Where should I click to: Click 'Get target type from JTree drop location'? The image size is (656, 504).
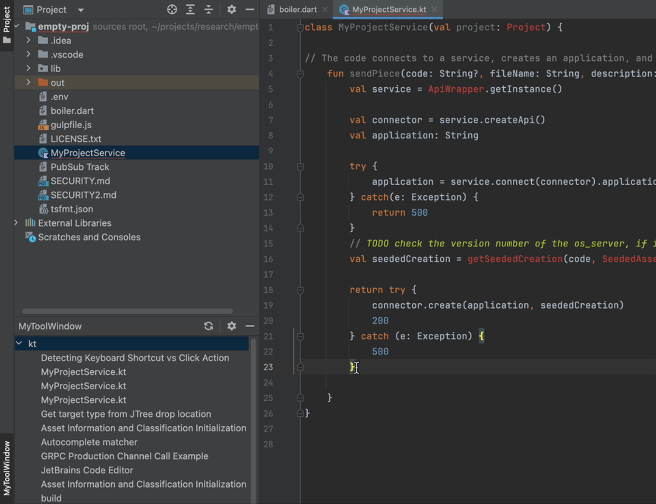click(x=126, y=414)
